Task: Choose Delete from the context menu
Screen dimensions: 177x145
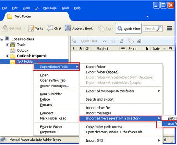Action: [45, 100]
